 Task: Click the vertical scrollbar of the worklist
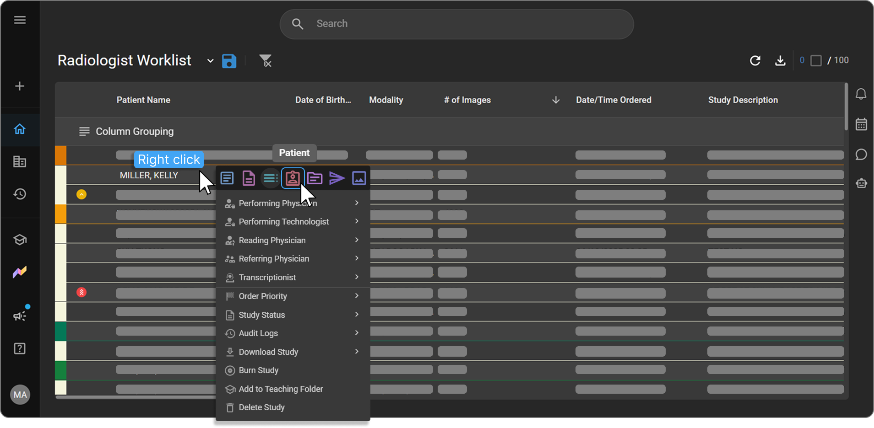[x=846, y=107]
